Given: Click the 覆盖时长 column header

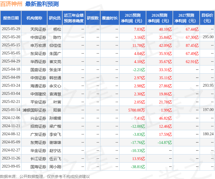Looking at the screenshot, I should pyautogui.click(x=110, y=18).
